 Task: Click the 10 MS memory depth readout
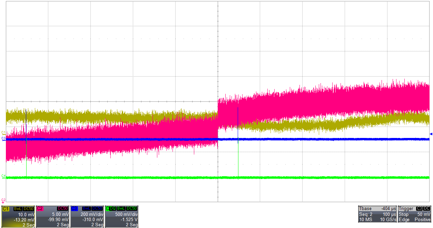(366, 220)
